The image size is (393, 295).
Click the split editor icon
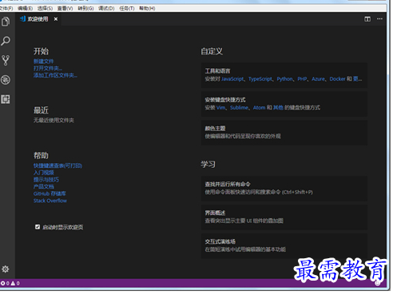[x=367, y=19]
